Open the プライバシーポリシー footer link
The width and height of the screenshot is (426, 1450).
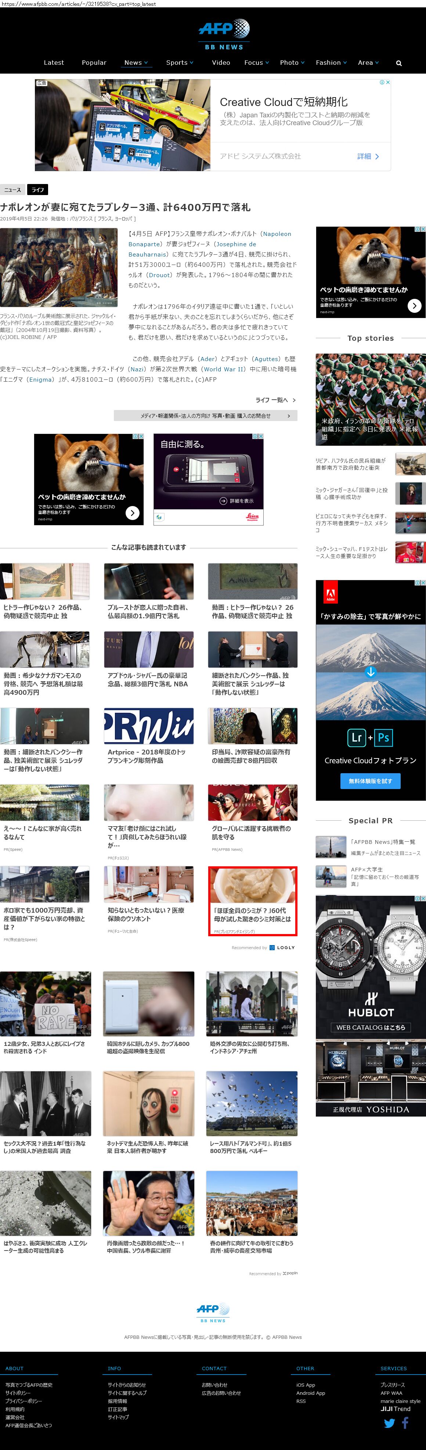[24, 1401]
